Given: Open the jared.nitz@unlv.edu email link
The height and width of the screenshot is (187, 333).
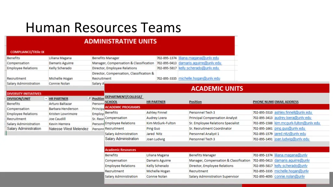Looking at the screenshot, I should [x=290, y=134].
